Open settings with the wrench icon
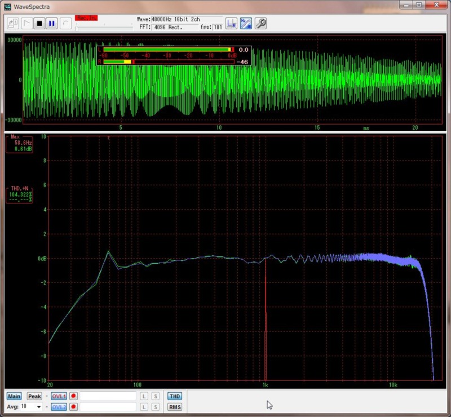The image size is (451, 417). [260, 23]
